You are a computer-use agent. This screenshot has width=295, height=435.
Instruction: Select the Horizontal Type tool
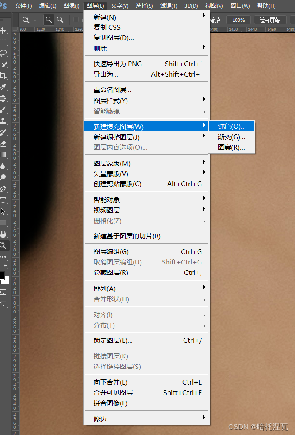pos(3,200)
